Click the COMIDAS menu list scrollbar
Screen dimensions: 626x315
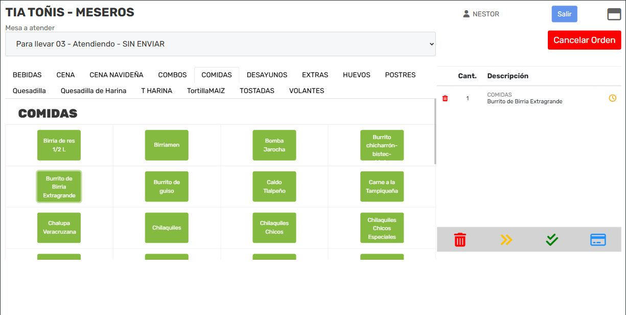435,131
